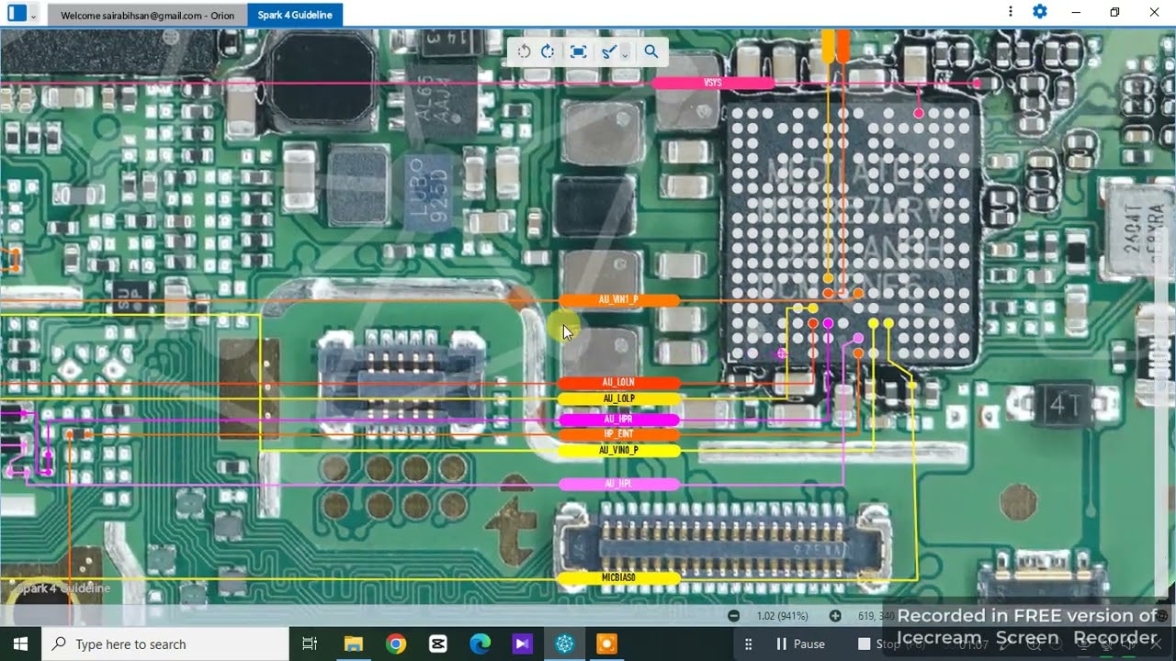Pause the Icecream screen recording

point(800,644)
